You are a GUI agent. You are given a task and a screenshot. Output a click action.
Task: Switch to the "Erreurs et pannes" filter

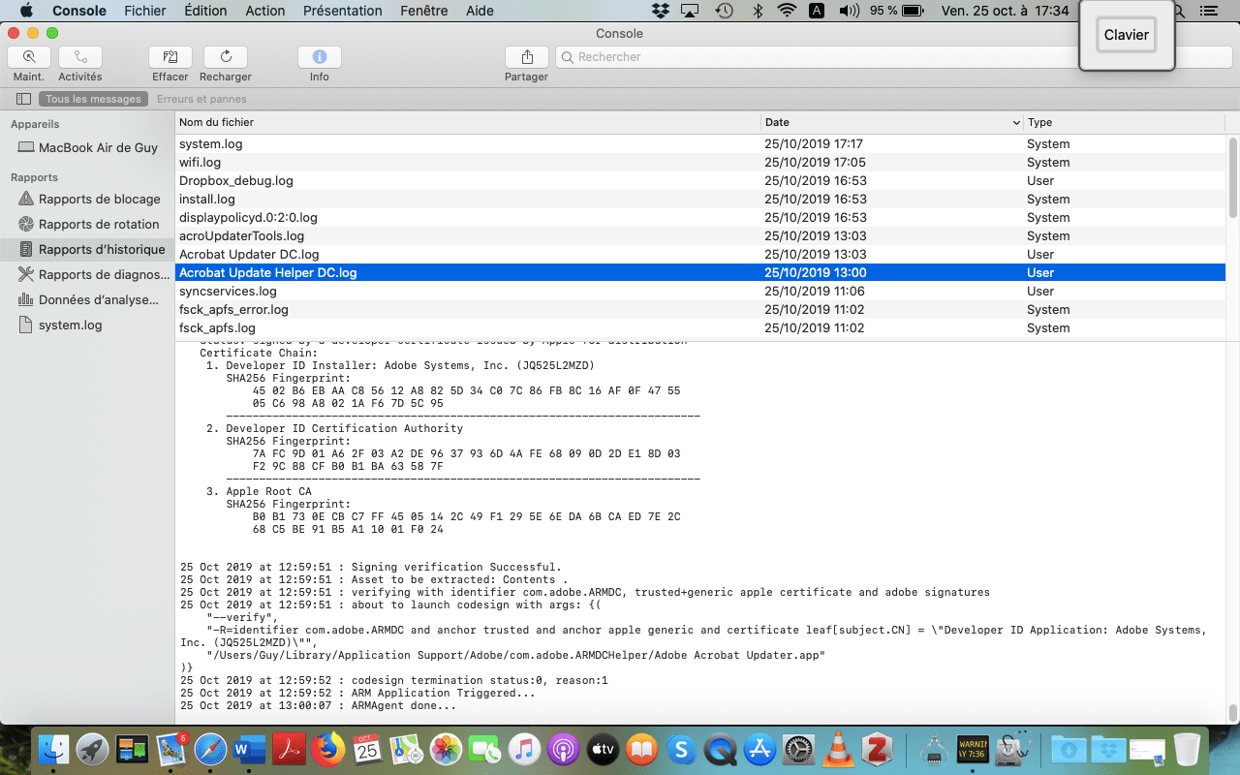201,99
